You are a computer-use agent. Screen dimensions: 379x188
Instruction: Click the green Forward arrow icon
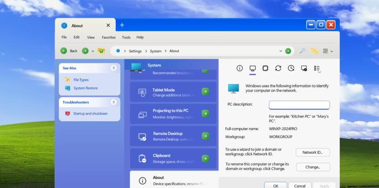85,51
